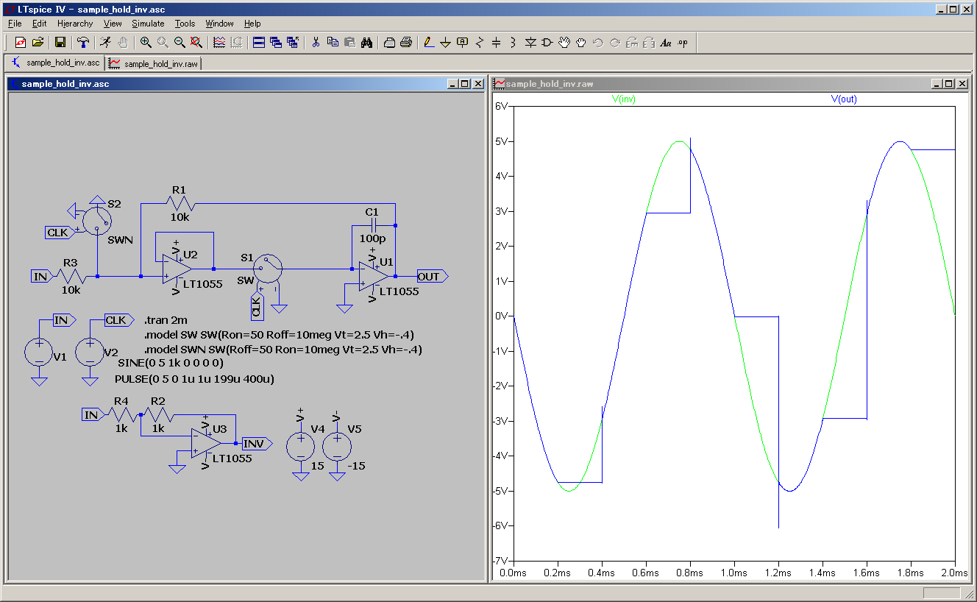This screenshot has width=977, height=602.
Task: Click the blue V(out) trace label
Action: click(x=844, y=99)
